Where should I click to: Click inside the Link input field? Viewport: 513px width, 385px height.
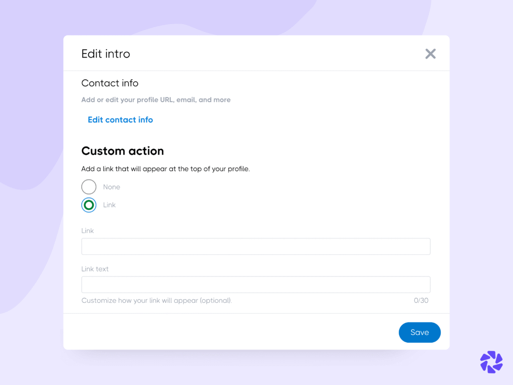pos(255,246)
